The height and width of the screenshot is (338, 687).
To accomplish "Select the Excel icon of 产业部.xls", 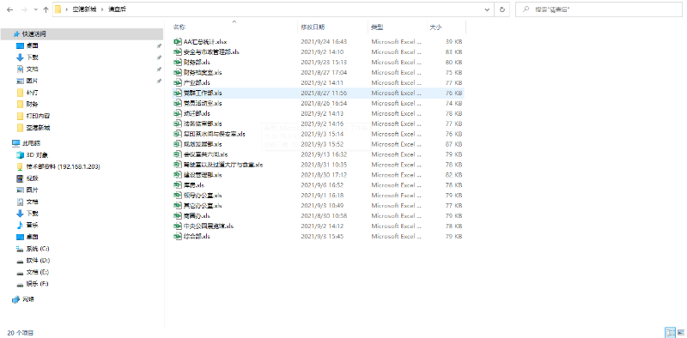I will [178, 82].
